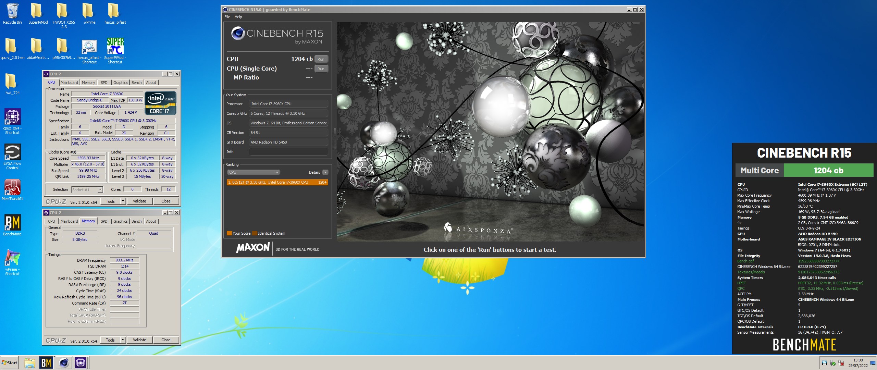
Task: Run the multi-core CPU test
Action: 321,59
